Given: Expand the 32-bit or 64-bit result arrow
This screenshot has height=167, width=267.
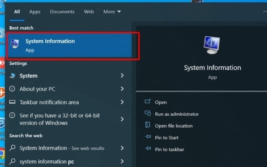Looking at the screenshot, I should 122,119.
